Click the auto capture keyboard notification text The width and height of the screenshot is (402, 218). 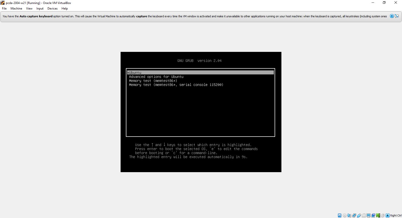point(195,16)
